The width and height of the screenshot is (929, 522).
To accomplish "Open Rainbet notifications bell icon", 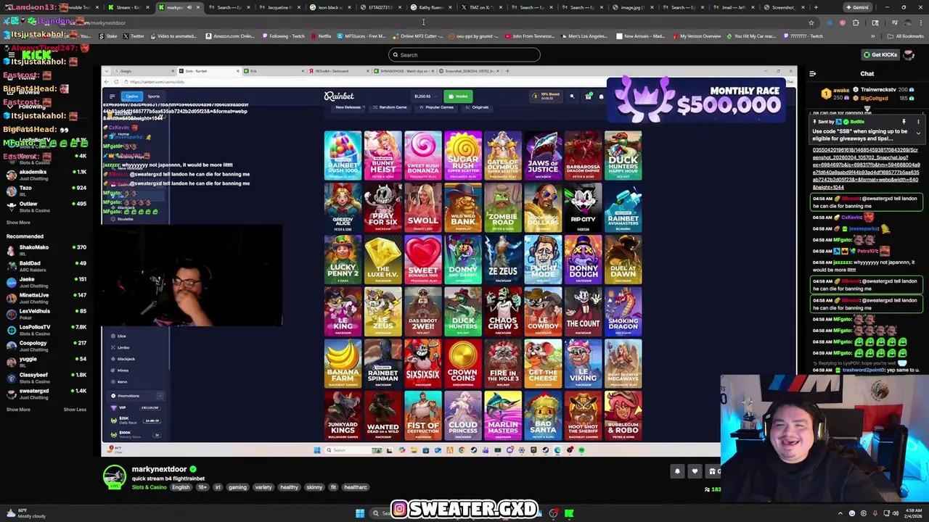I will tap(601, 96).
